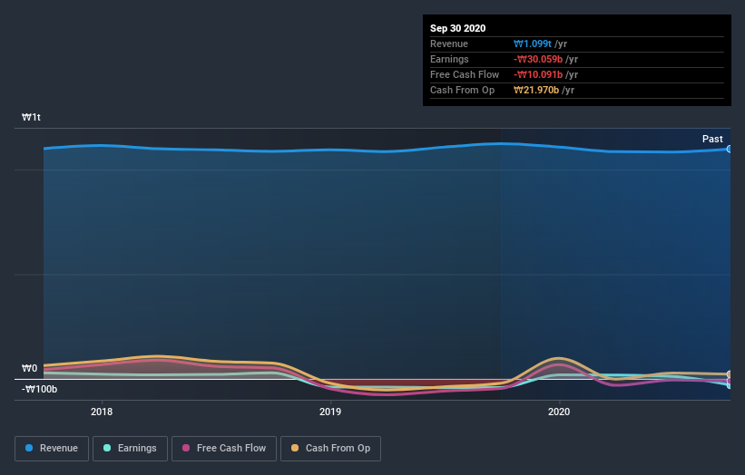Click the Revenue row label in tooltip
The width and height of the screenshot is (745, 475).
[449, 44]
